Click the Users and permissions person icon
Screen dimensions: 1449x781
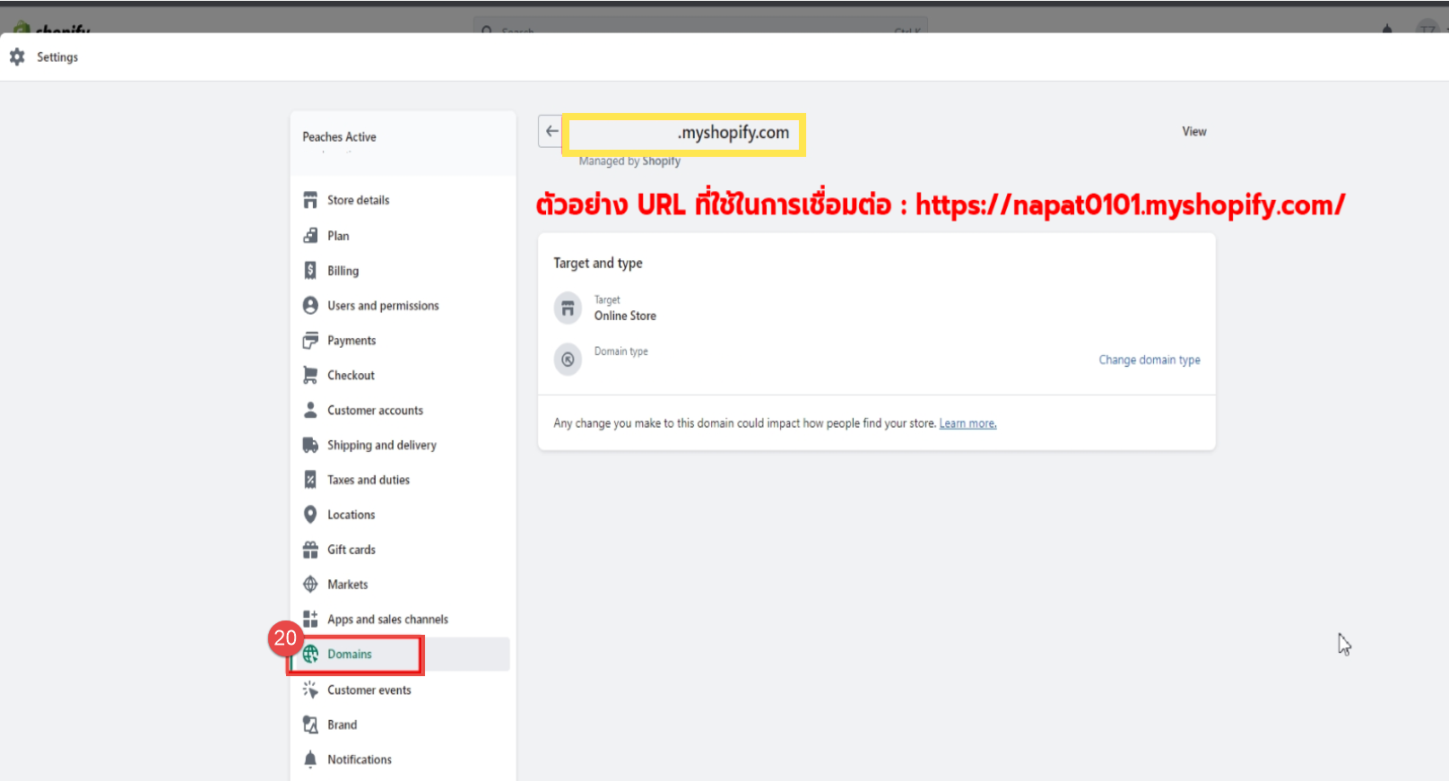310,305
